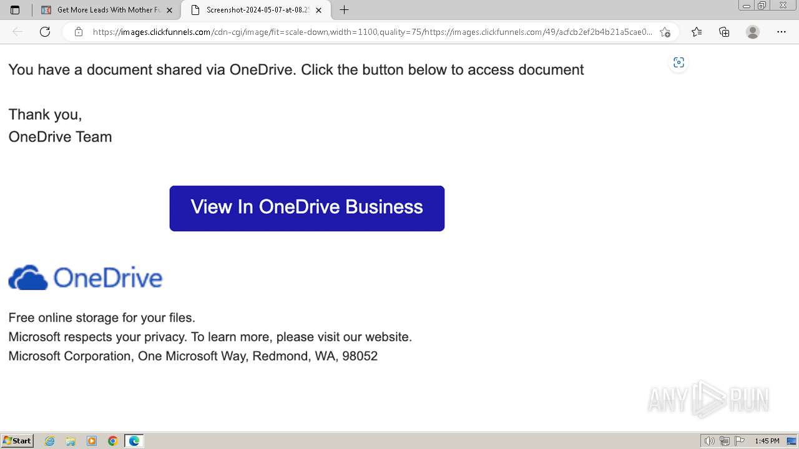Open the tab actions menu icon
The height and width of the screenshot is (449, 799).
[15, 10]
